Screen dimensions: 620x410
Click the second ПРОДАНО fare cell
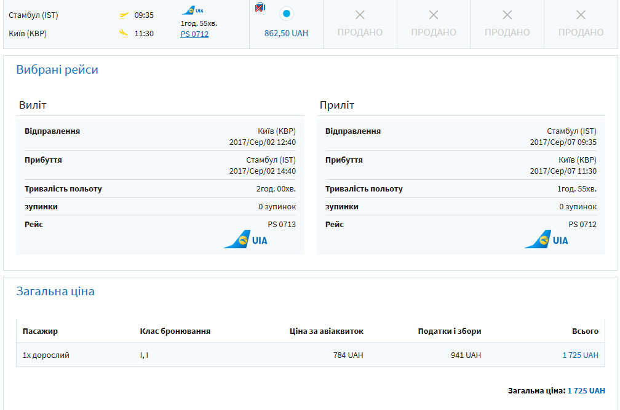(434, 25)
